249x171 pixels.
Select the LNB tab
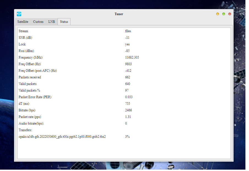point(52,22)
